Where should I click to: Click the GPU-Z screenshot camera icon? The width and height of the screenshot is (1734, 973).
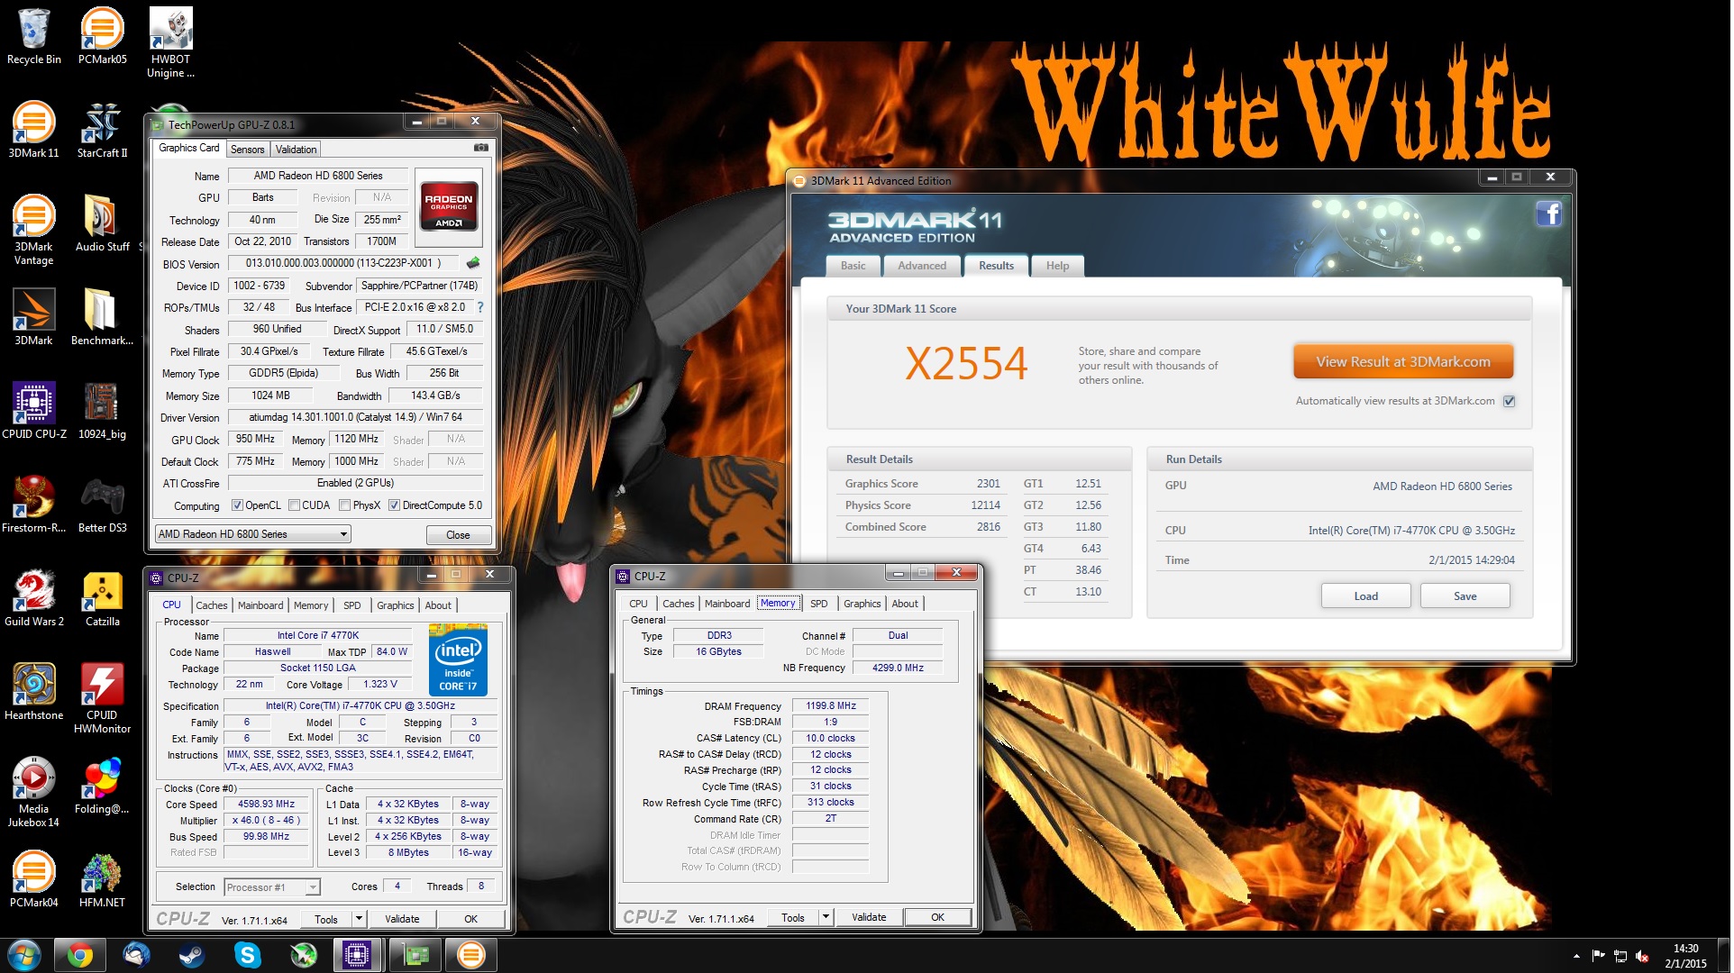[481, 148]
